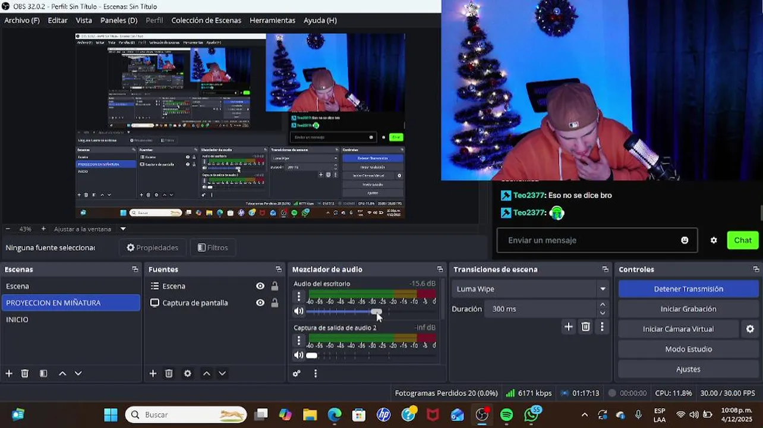This screenshot has width=763, height=428.
Task: Open the Paneles menu
Action: click(119, 20)
